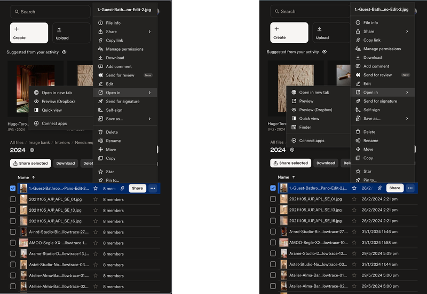Copy link icon on selected row, right screenshot

[380, 188]
